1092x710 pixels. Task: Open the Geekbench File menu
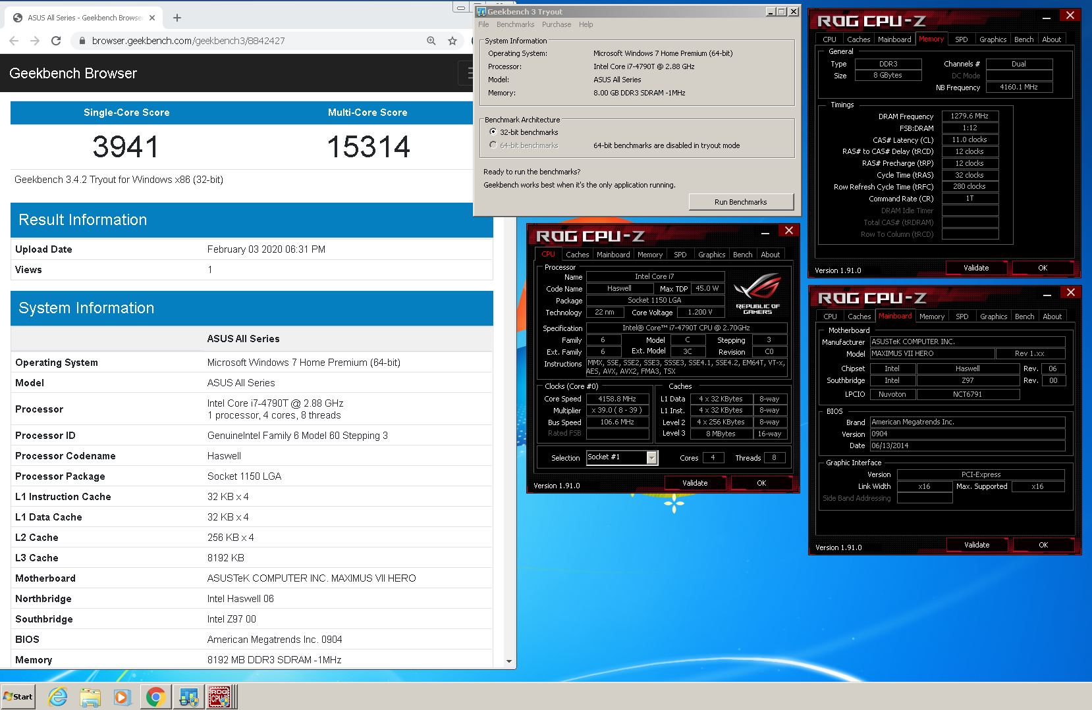tap(483, 25)
